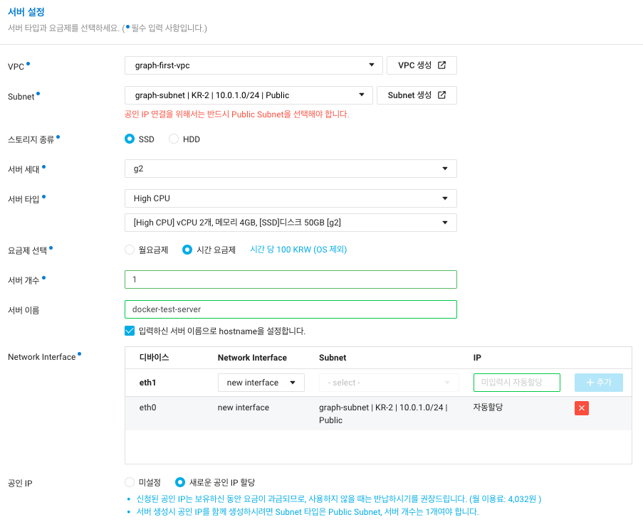Screen dimensions: 643x522
Task: Delete the eth0 interface with the red X
Action: pos(582,408)
